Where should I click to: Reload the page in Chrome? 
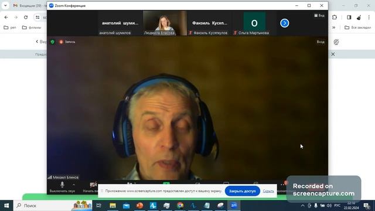(x=26, y=17)
